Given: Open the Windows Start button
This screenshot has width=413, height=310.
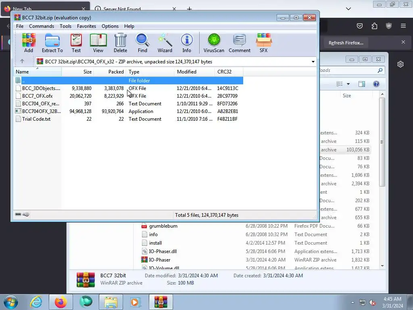Looking at the screenshot, I should coord(11,302).
